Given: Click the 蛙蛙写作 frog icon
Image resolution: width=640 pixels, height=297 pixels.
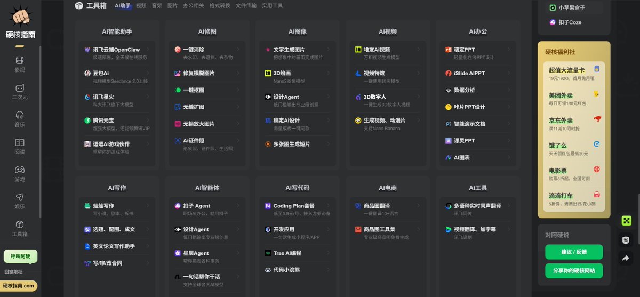Looking at the screenshot, I should [x=87, y=206].
